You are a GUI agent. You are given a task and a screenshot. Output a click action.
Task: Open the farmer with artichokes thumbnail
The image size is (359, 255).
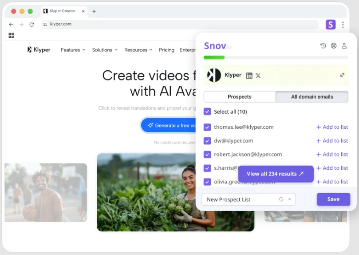(175, 192)
